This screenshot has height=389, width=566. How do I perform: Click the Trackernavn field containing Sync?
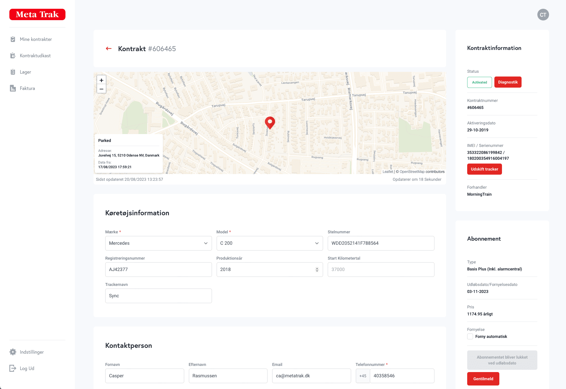pyautogui.click(x=158, y=296)
